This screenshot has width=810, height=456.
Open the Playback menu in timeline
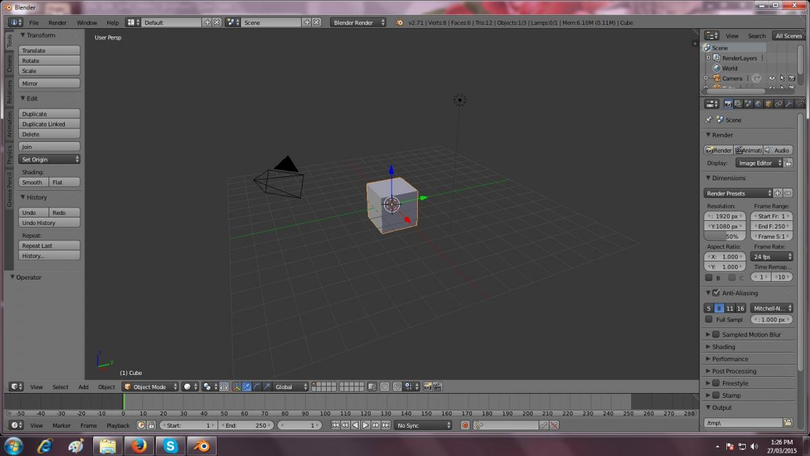[x=117, y=426]
